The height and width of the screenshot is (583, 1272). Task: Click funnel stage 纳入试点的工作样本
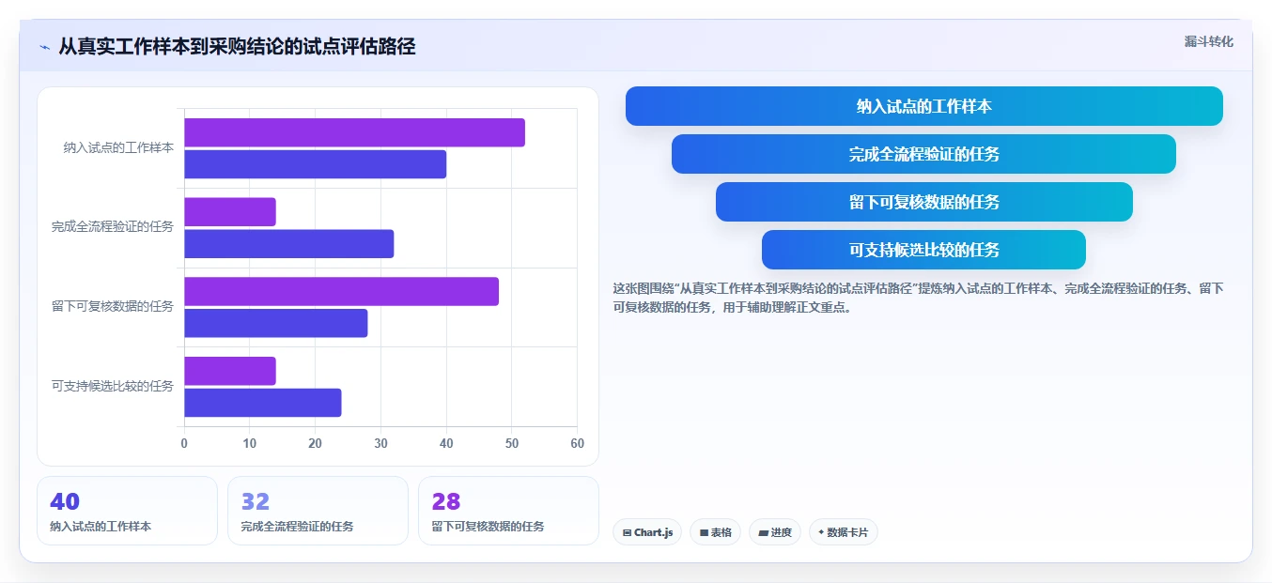pyautogui.click(x=924, y=106)
